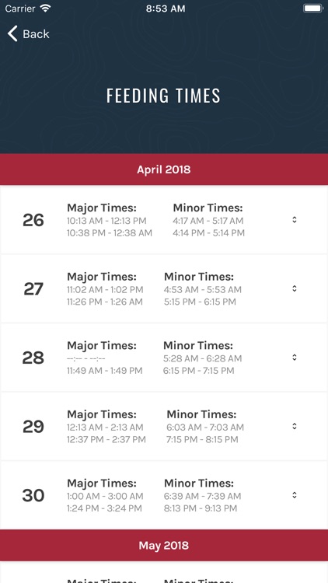Open Major Times for April 27
This screenshot has width=328, height=583.
coord(102,277)
